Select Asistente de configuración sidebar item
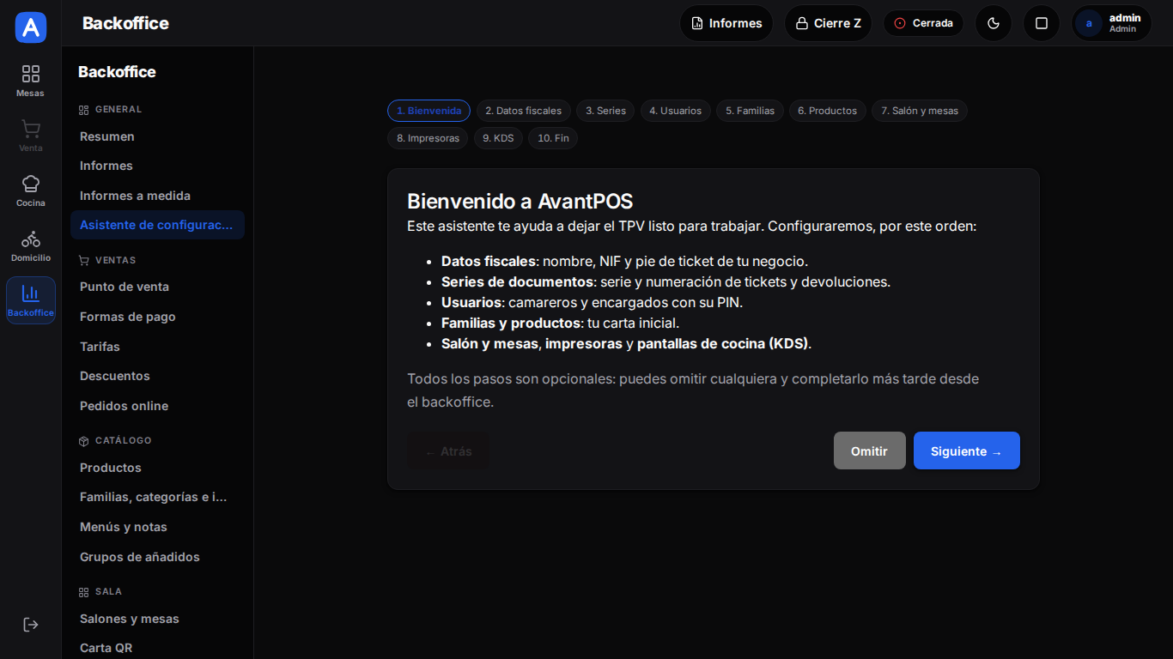The width and height of the screenshot is (1173, 659). (x=157, y=225)
